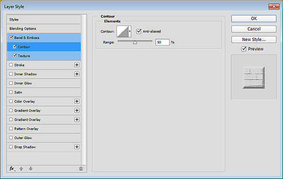Enable the Inner Shadow checkbox
Viewport: 283px width, 179px height.
(x=11, y=74)
